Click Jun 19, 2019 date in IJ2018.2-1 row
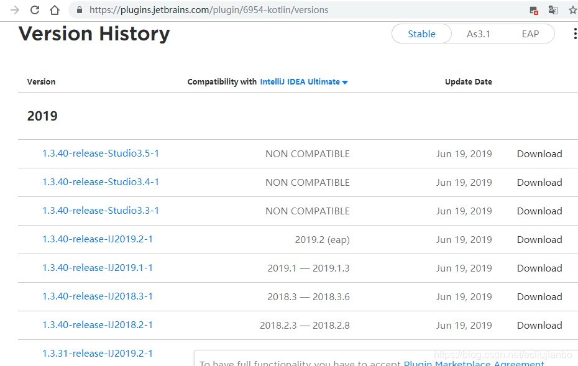Viewport: 578px width, 366px height. [x=464, y=326]
